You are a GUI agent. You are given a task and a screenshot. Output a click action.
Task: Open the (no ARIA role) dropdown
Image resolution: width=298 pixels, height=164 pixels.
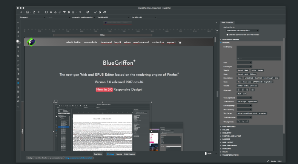[144, 17]
